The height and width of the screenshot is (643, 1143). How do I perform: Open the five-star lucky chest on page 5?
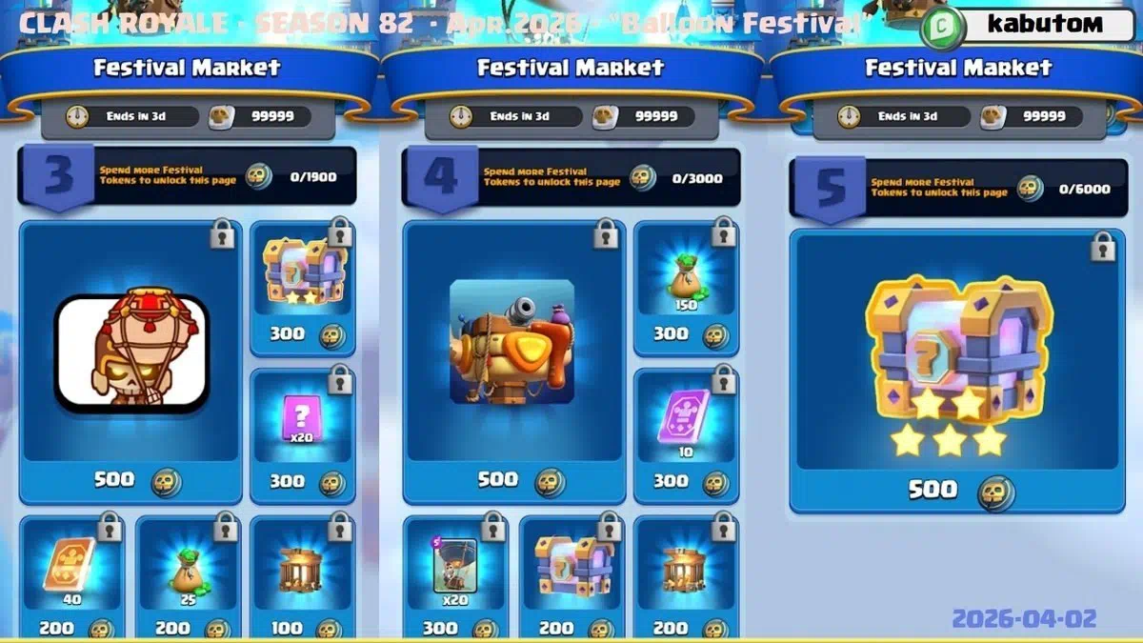point(957,372)
